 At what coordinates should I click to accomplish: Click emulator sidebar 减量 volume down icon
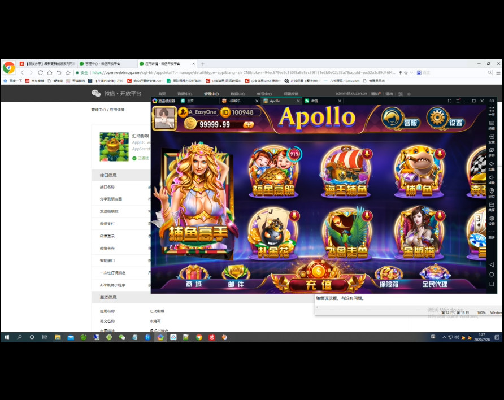tap(492, 179)
